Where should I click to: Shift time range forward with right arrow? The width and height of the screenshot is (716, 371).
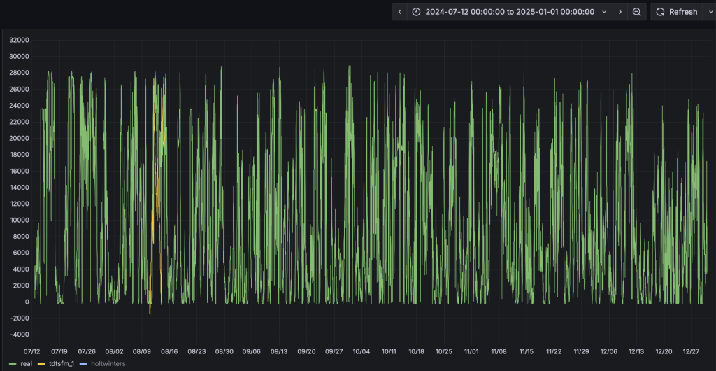[620, 12]
